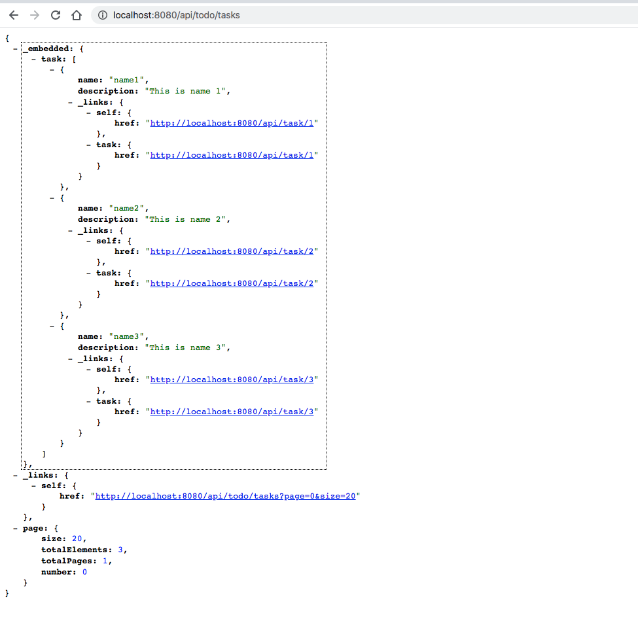Image resolution: width=638 pixels, height=636 pixels.
Task: Click the grayed forward navigation icon
Action: click(x=34, y=14)
